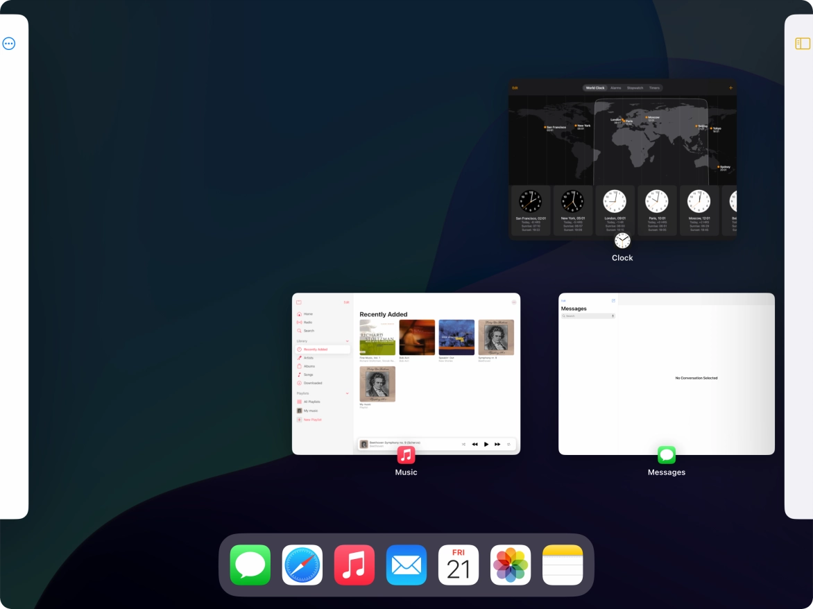Collapse the Library section in Music

[x=348, y=341]
